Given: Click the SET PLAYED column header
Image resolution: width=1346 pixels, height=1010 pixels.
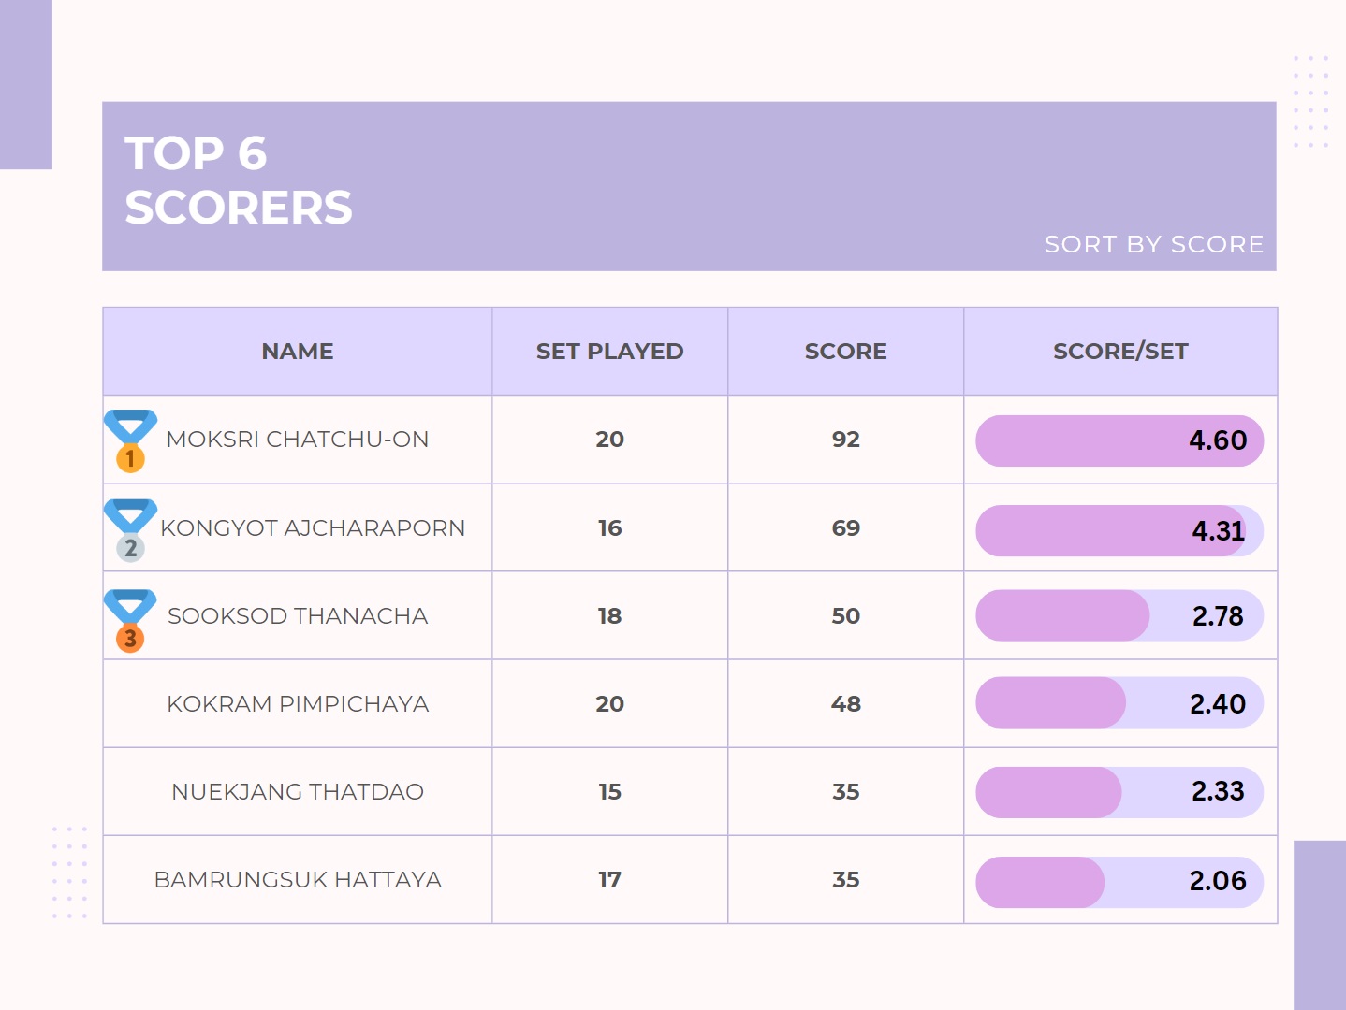Looking at the screenshot, I should coord(610,352).
